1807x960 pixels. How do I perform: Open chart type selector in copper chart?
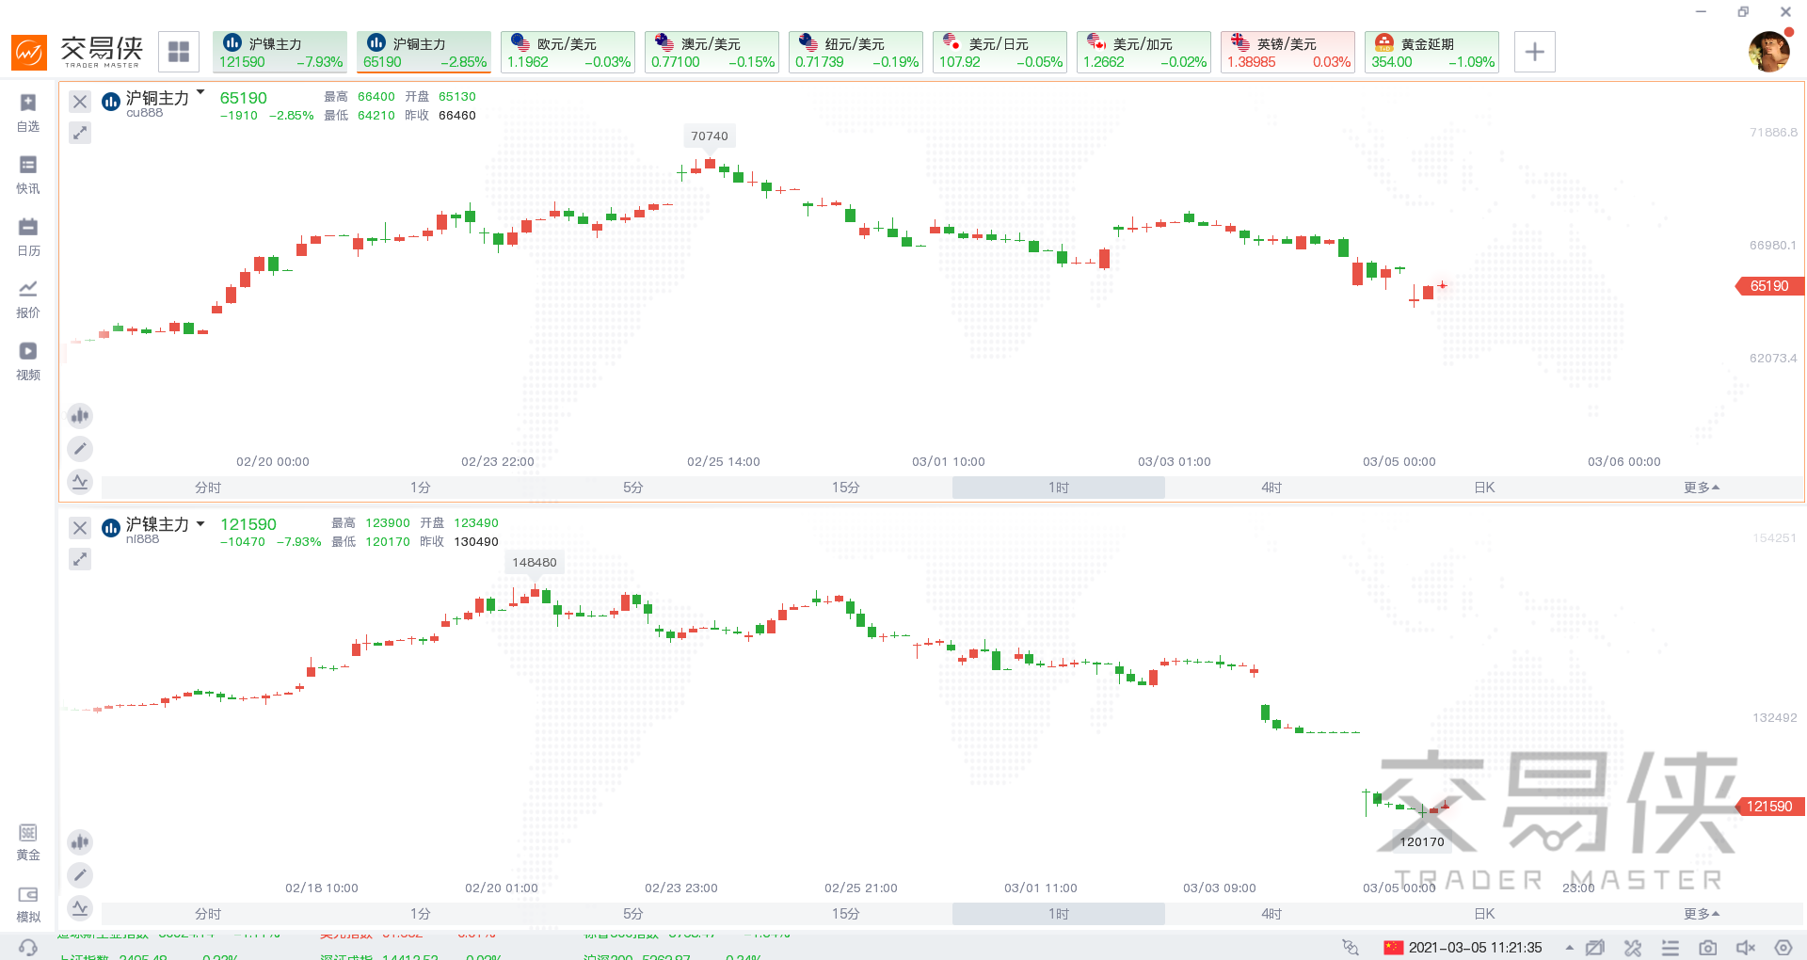[x=80, y=415]
